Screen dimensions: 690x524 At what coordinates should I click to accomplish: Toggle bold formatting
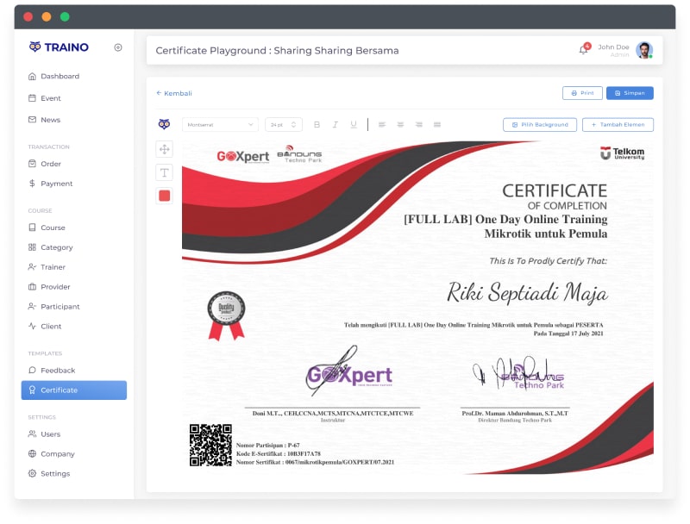coord(317,125)
